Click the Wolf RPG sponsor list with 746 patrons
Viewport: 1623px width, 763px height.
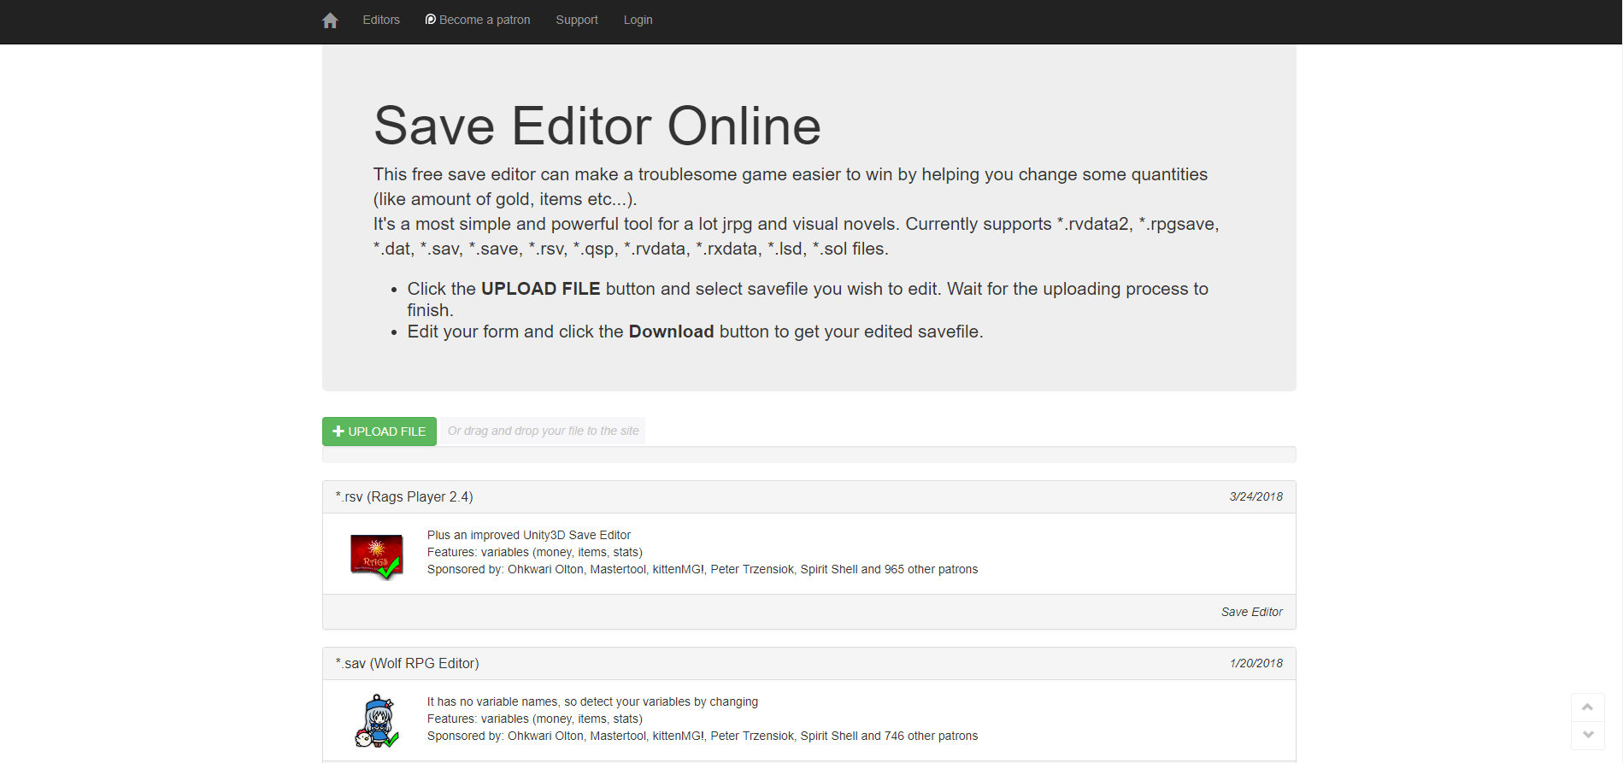tap(702, 736)
